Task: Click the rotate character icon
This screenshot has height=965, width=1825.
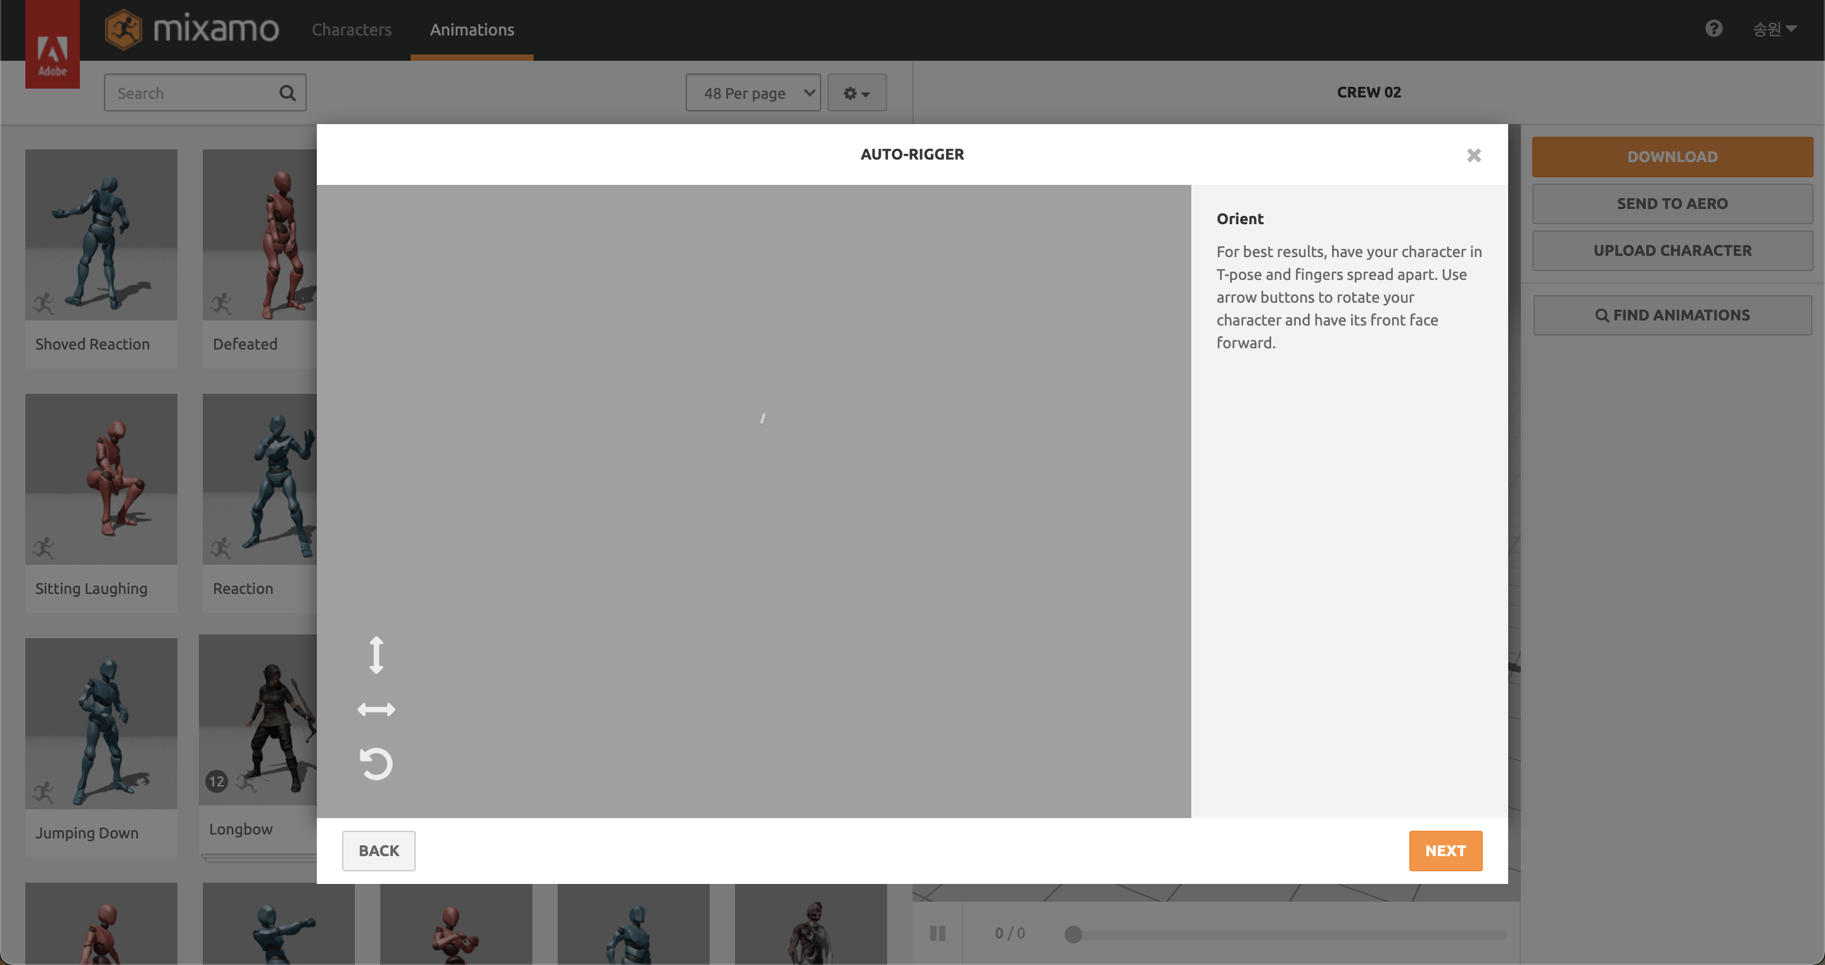Action: [376, 763]
